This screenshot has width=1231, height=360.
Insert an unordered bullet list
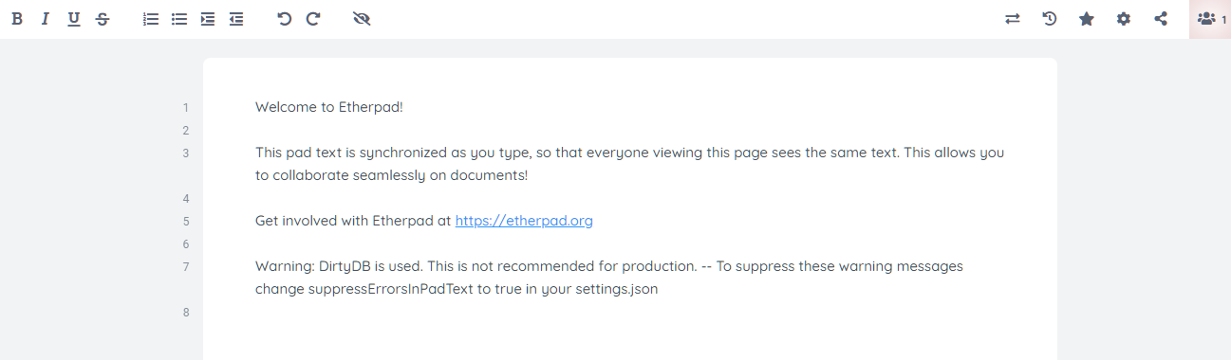click(x=178, y=19)
